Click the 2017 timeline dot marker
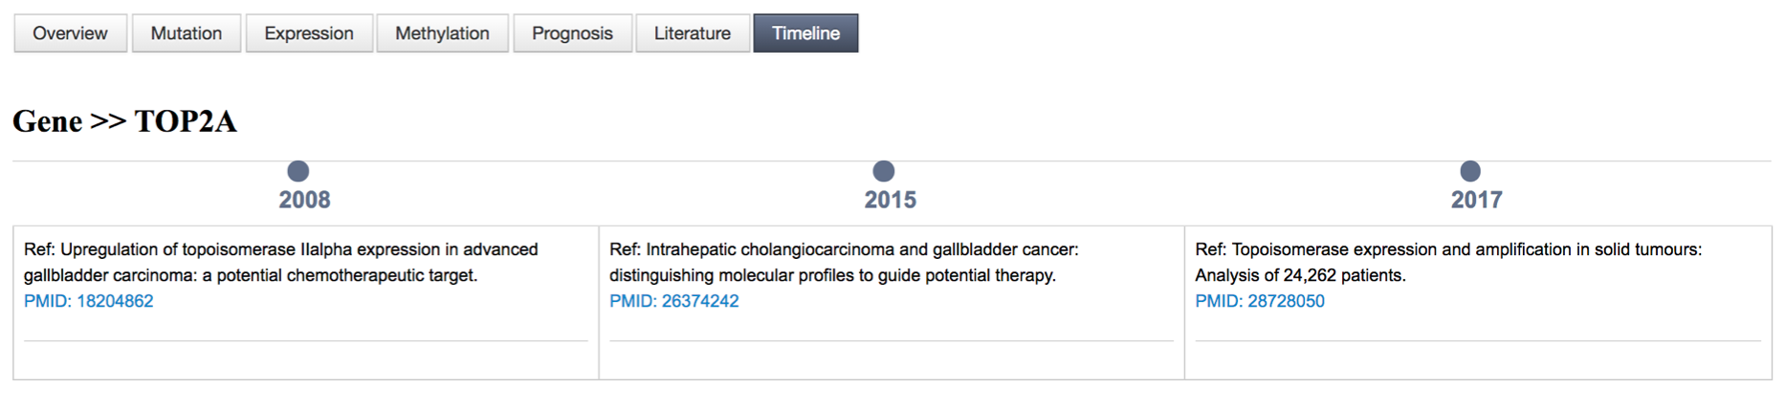 pos(1470,171)
